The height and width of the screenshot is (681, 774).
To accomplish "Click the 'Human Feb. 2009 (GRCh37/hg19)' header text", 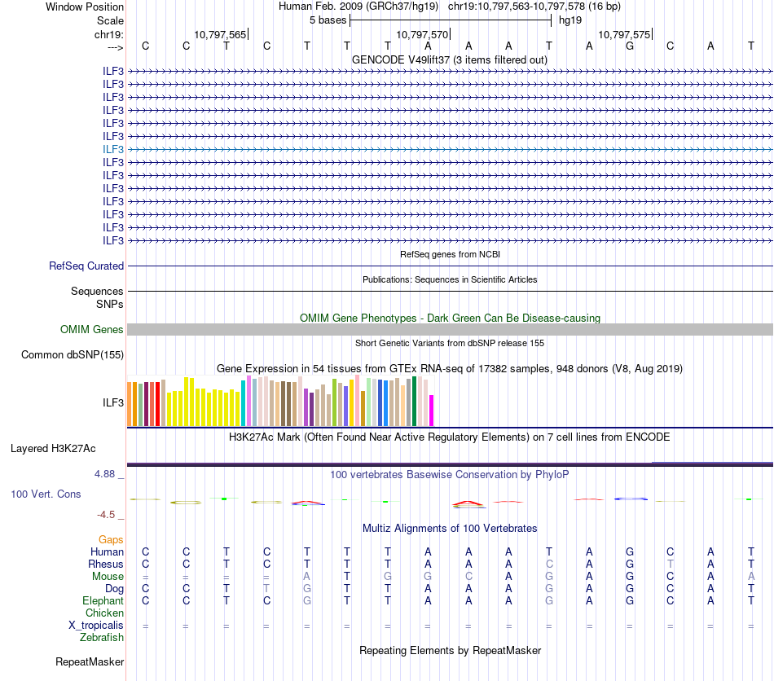I will (358, 7).
